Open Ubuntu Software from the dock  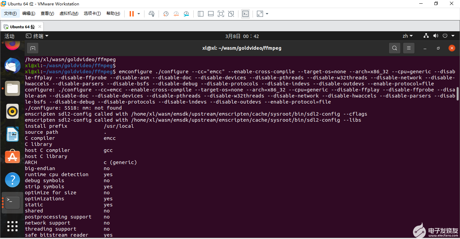12,157
